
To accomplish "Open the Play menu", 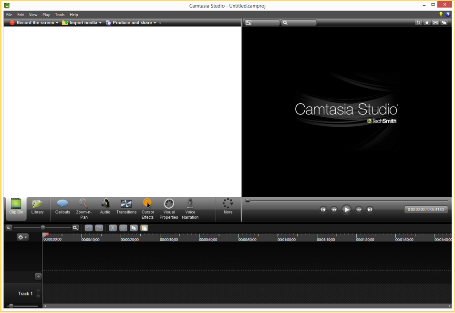I will 46,15.
